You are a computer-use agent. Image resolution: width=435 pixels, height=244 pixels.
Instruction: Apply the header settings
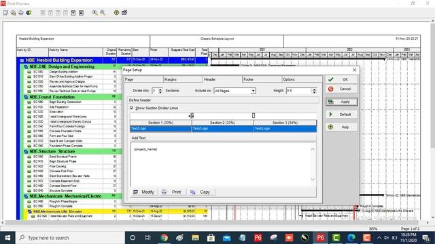click(x=341, y=102)
